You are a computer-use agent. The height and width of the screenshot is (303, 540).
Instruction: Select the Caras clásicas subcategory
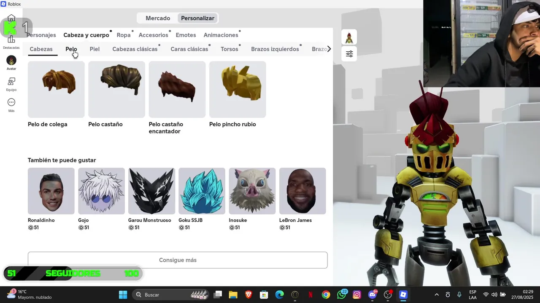point(189,49)
